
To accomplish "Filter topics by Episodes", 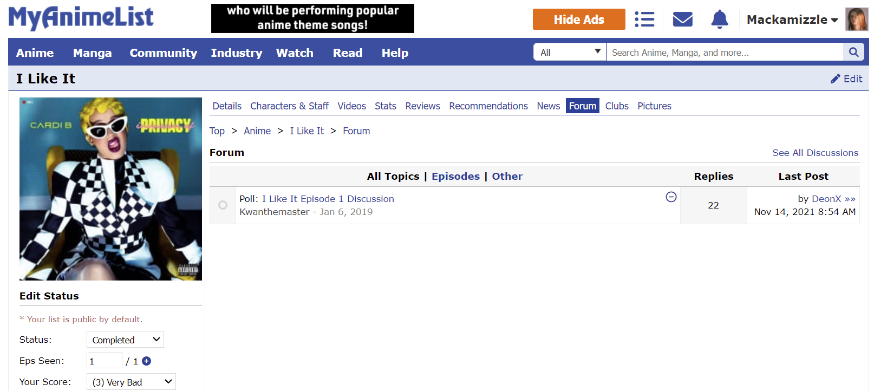I will pyautogui.click(x=455, y=176).
